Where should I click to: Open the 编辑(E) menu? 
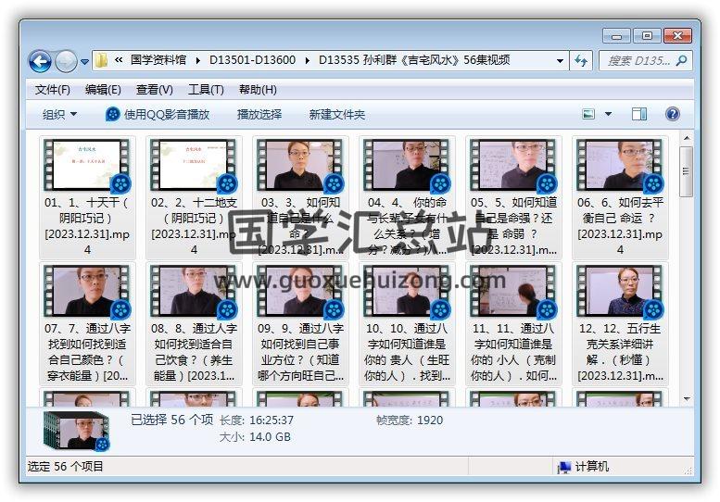click(103, 90)
